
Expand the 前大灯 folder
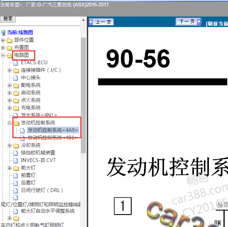[x=9, y=168]
